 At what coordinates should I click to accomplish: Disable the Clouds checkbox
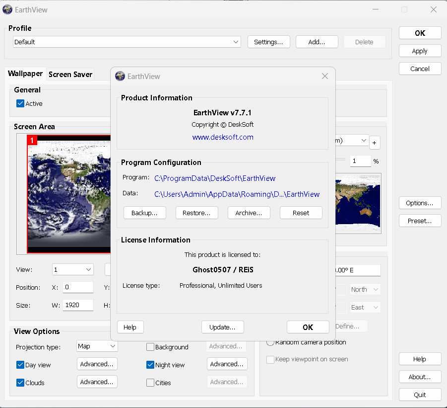[20, 383]
